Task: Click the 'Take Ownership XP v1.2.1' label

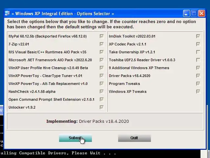Action: tap(132, 52)
